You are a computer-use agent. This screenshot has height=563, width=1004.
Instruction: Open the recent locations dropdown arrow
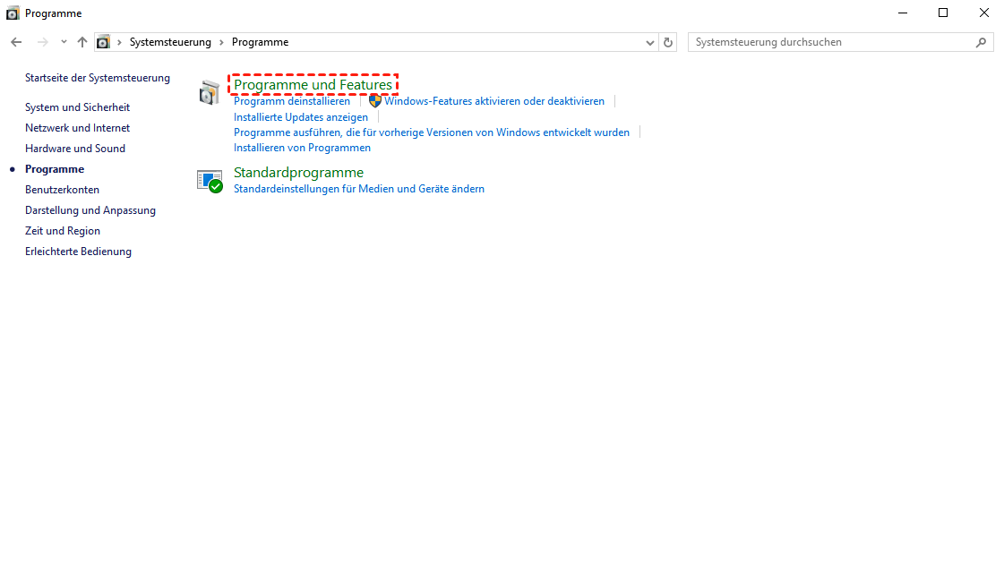(x=64, y=42)
